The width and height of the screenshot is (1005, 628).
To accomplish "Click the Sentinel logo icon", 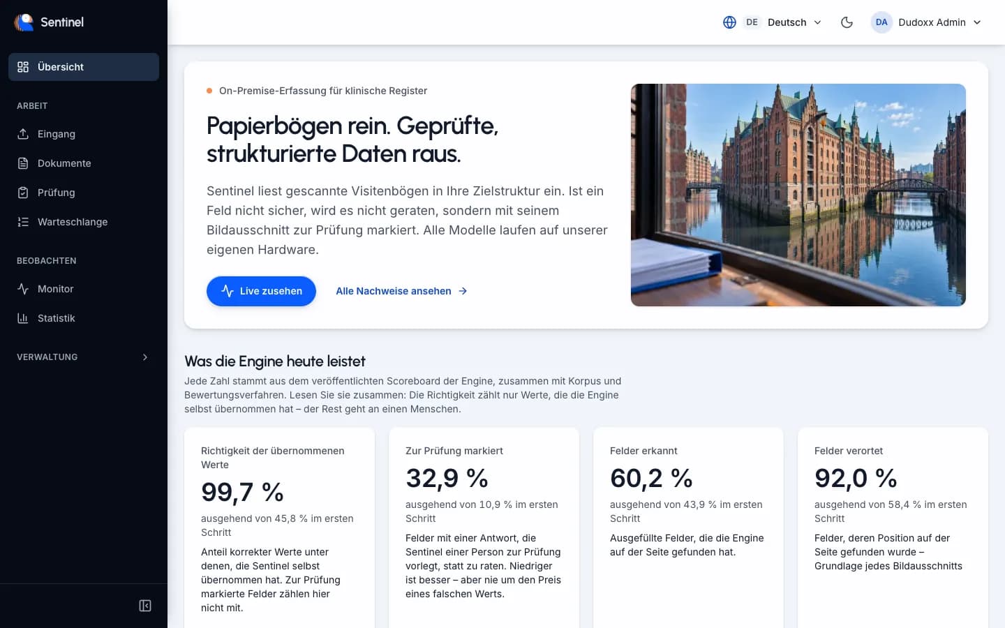I will (24, 22).
